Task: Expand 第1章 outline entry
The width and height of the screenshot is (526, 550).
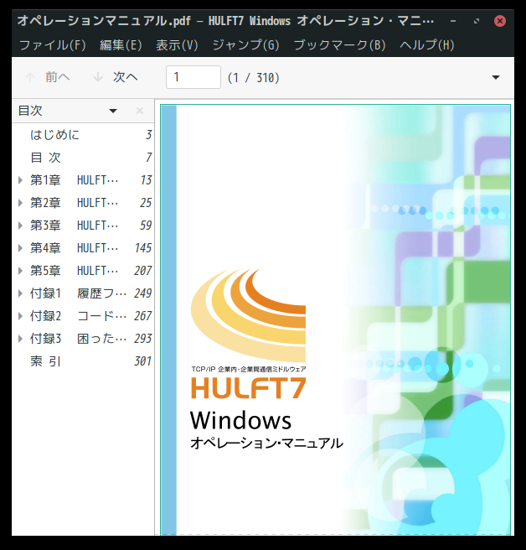Action: (20, 180)
